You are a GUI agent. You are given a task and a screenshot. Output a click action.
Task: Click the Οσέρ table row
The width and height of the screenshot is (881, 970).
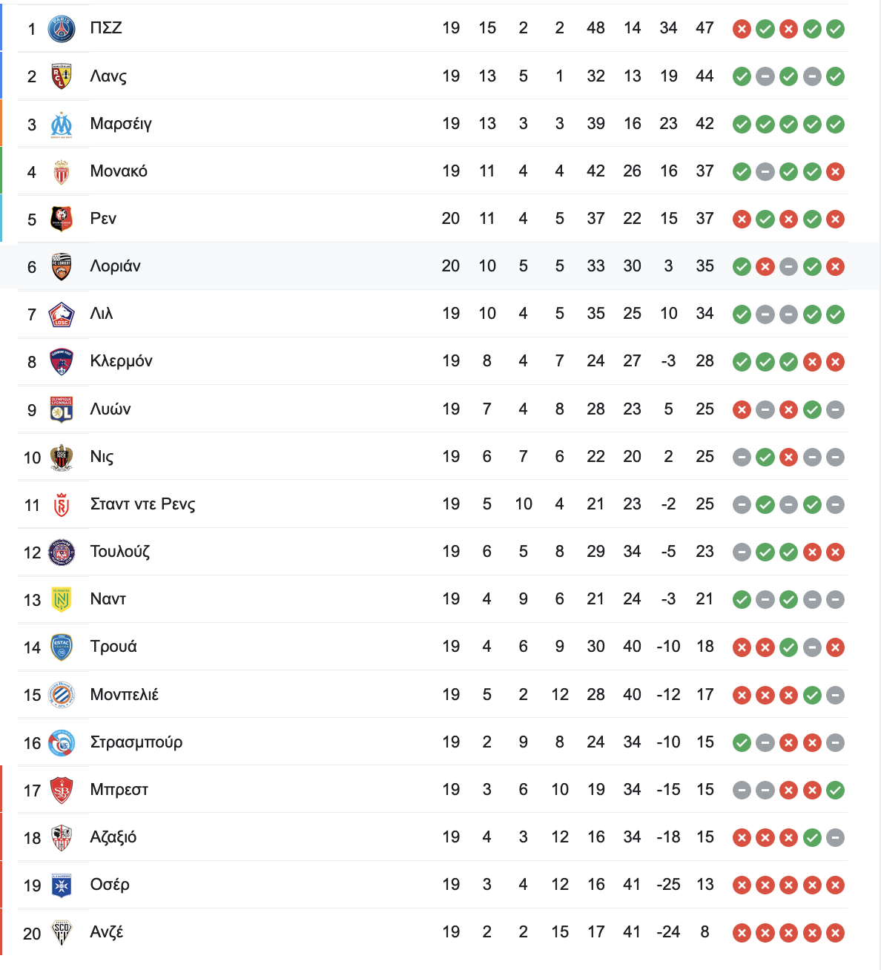click(x=433, y=885)
